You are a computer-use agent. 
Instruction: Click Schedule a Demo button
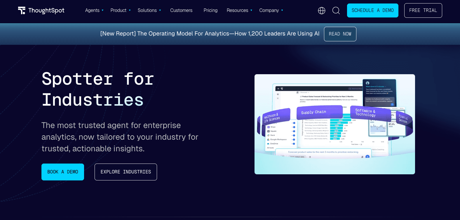[x=372, y=10]
